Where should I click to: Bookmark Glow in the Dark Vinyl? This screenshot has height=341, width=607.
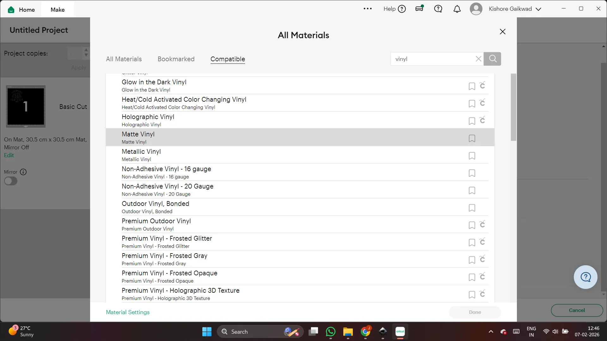click(472, 86)
